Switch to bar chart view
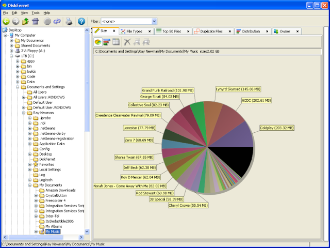Viewport: 330px width, 248px height. [x=107, y=42]
